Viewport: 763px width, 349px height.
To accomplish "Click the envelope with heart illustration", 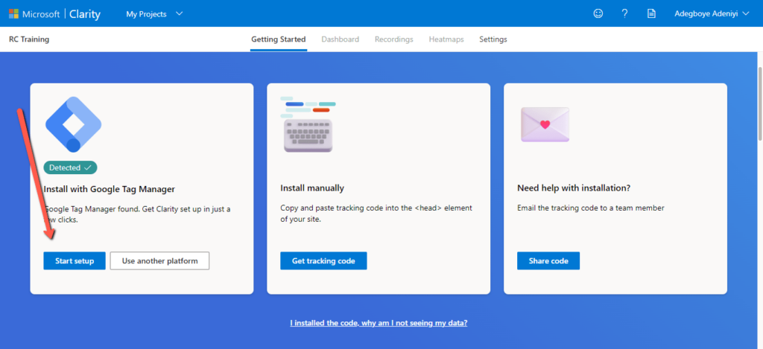I will coord(545,124).
